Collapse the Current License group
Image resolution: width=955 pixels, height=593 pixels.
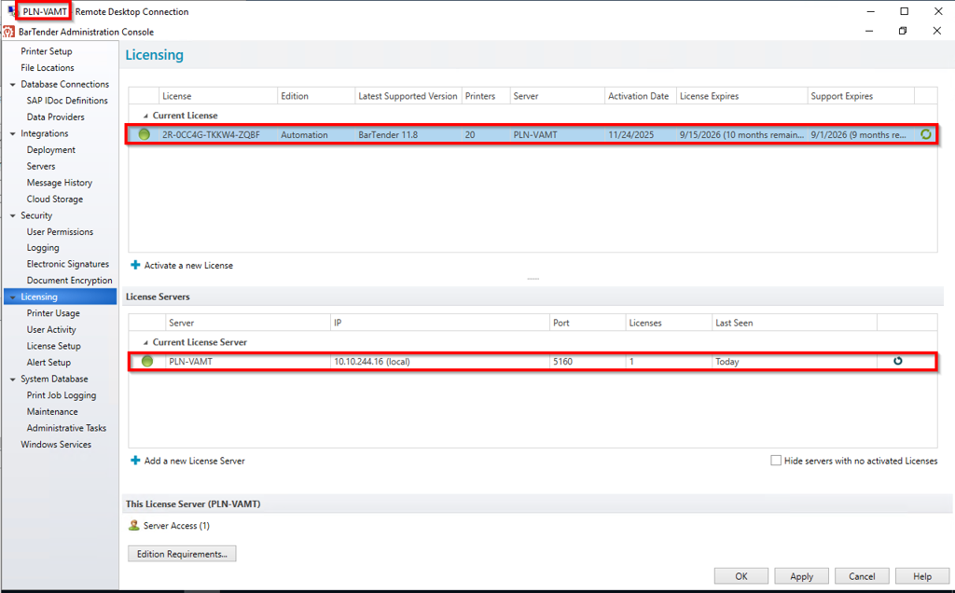(x=145, y=116)
